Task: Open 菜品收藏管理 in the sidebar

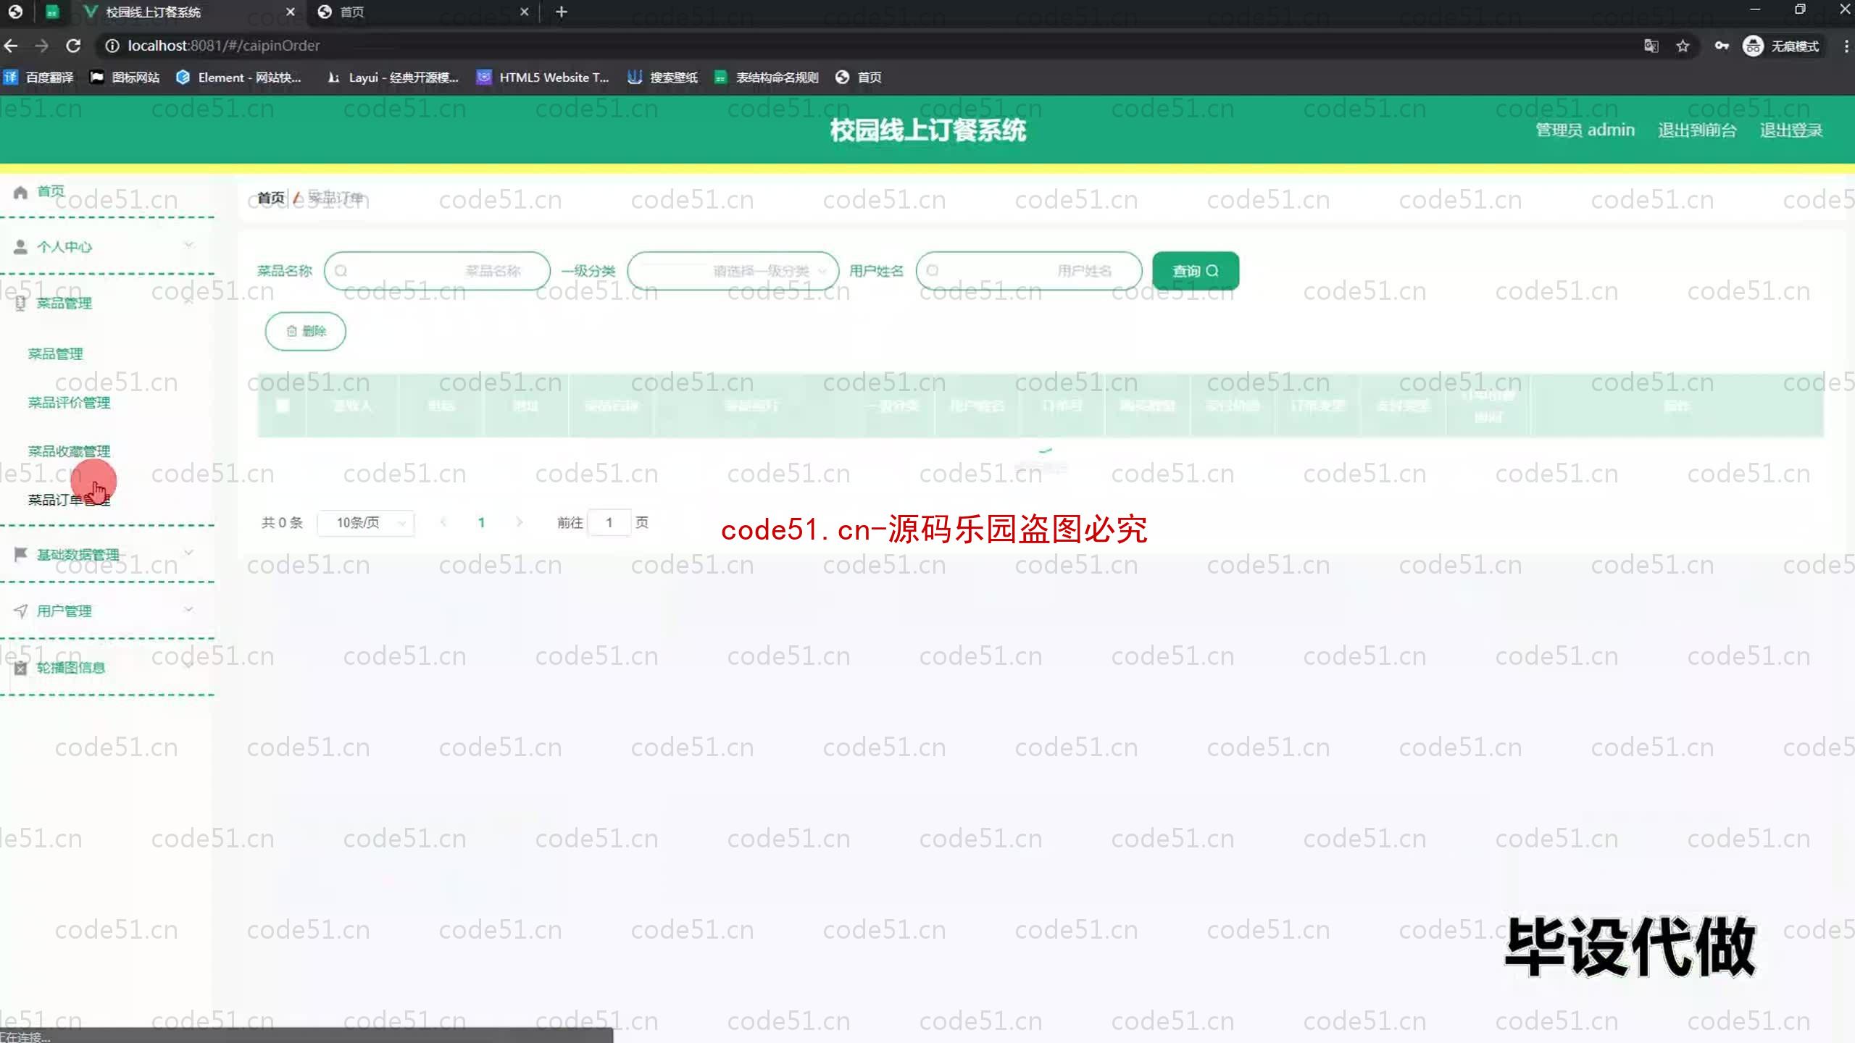Action: pos(69,451)
